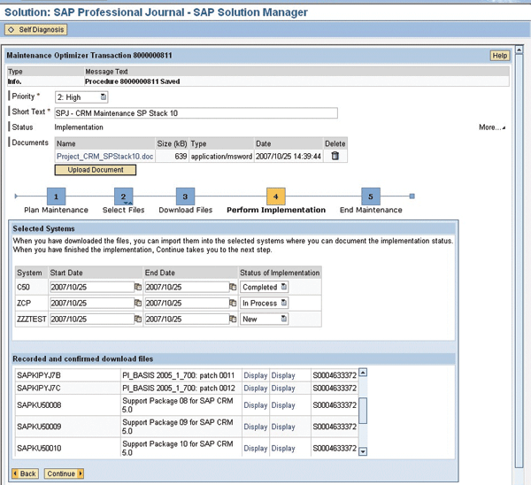The image size is (531, 485).
Task: Expand the More... options
Action: pyautogui.click(x=492, y=127)
